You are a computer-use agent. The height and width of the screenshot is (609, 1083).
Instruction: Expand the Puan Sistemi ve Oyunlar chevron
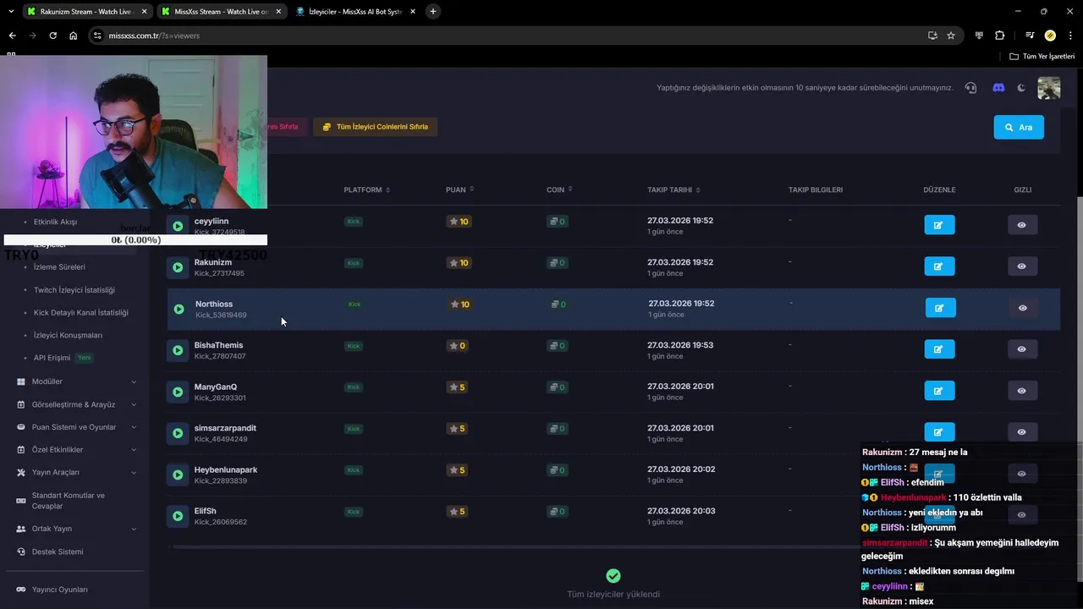click(134, 427)
